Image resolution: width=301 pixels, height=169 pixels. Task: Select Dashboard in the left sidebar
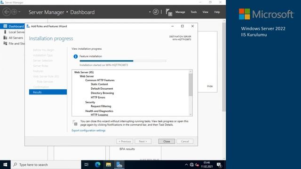pos(13,26)
